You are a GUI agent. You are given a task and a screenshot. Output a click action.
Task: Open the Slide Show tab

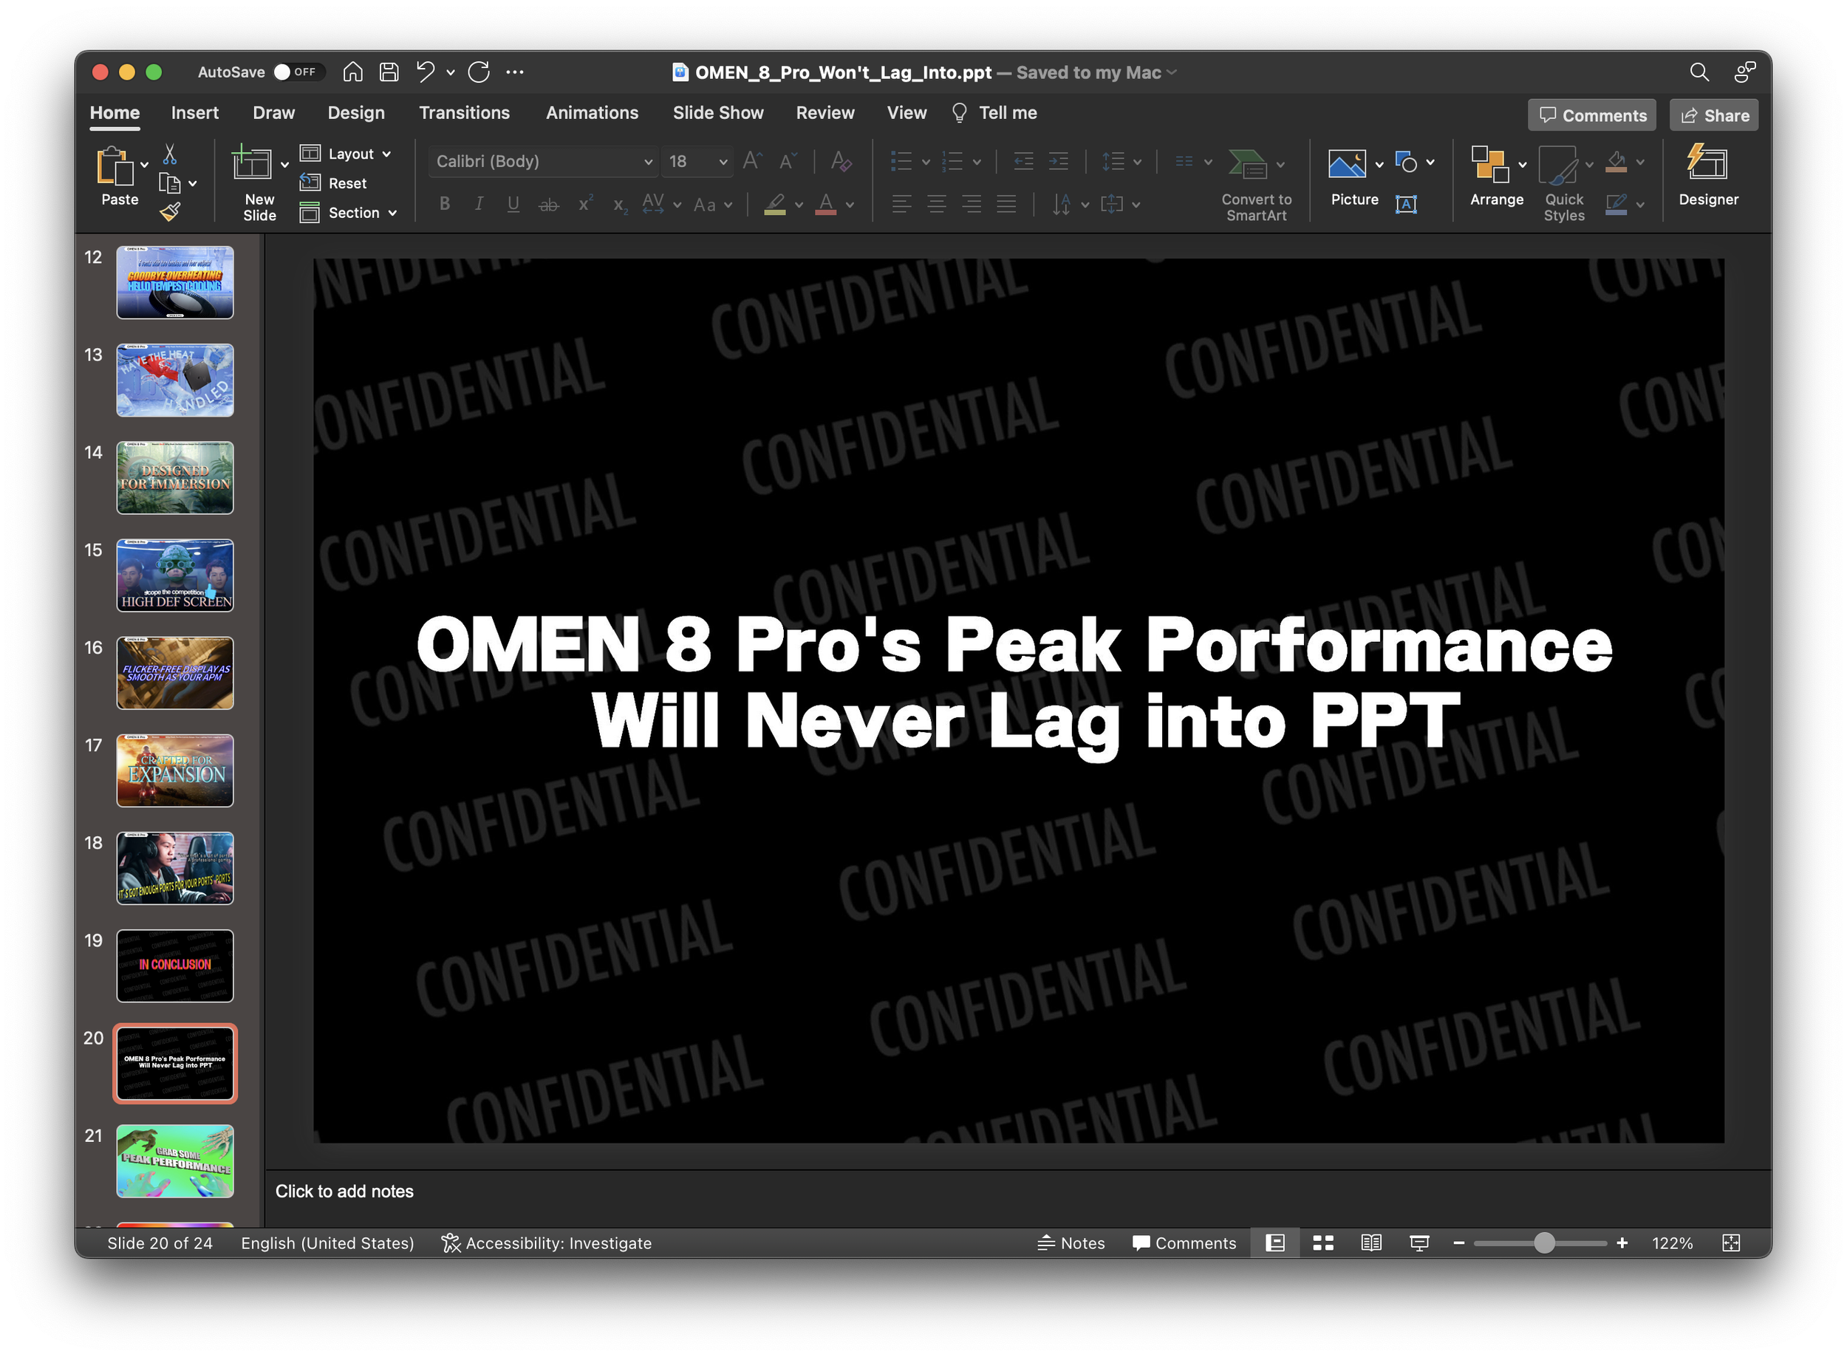pyautogui.click(x=717, y=113)
